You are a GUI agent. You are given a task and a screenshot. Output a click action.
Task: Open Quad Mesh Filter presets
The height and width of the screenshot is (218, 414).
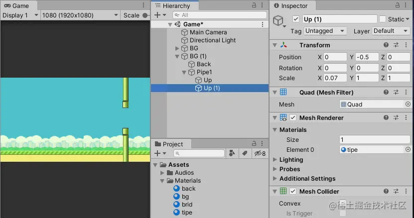(396, 92)
